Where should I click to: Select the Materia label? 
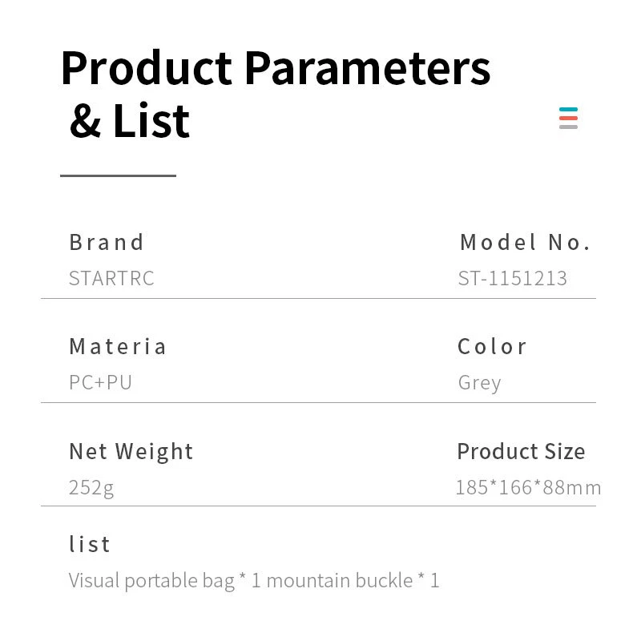click(118, 346)
